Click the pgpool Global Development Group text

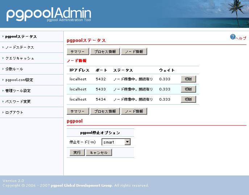(x=82, y=186)
